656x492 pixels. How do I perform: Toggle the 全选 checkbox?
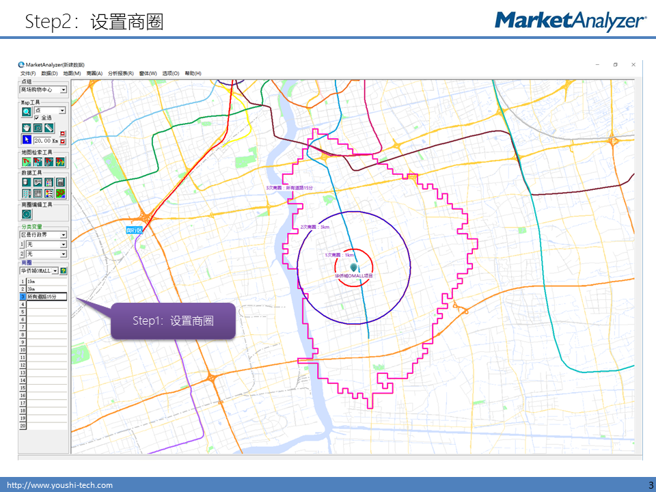[36, 118]
